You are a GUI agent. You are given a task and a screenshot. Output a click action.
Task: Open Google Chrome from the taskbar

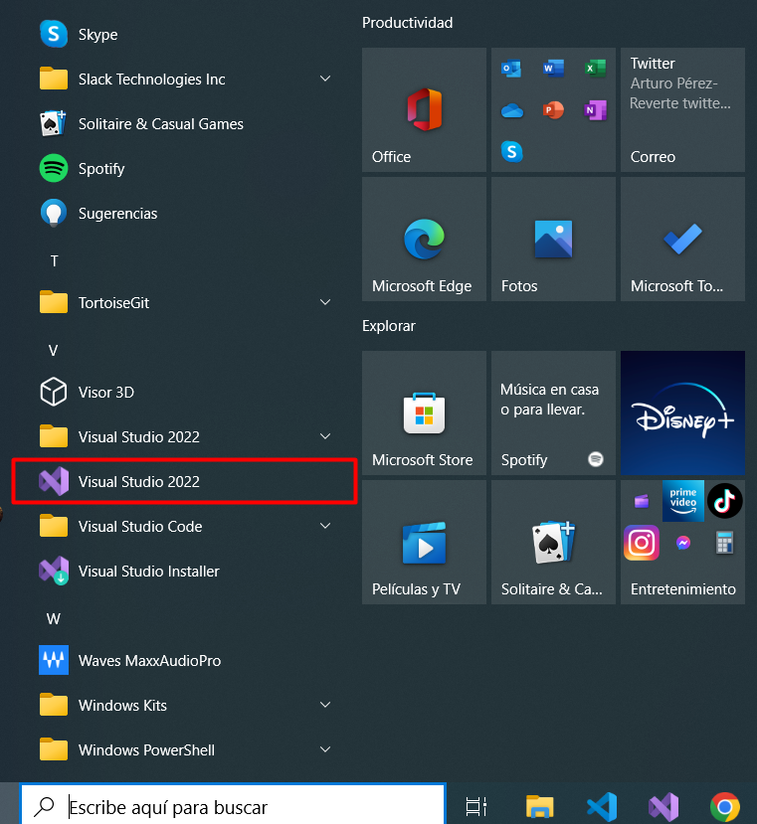coord(724,806)
